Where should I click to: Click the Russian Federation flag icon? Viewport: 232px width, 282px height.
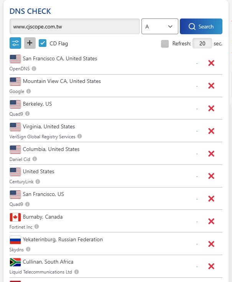15,240
